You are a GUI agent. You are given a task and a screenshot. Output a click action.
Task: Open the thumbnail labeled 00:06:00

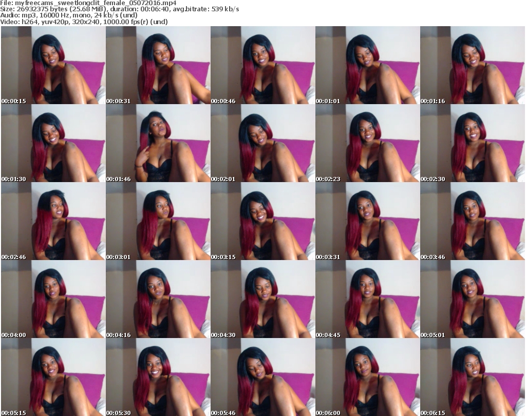pyautogui.click(x=368, y=377)
